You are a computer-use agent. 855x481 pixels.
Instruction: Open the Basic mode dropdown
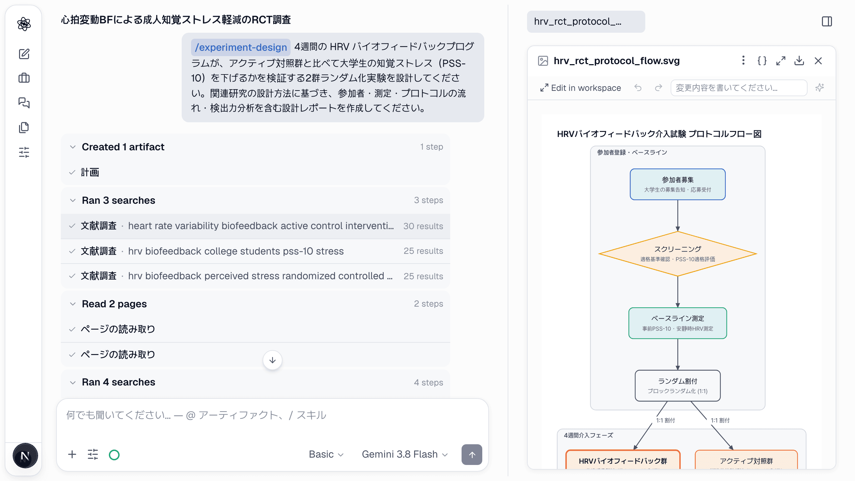tap(326, 455)
